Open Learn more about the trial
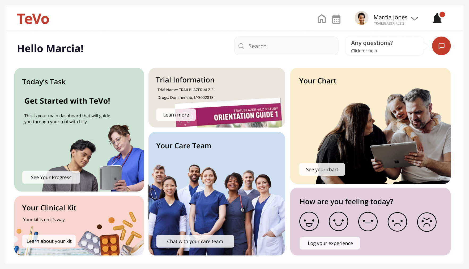The image size is (469, 269). [176, 115]
